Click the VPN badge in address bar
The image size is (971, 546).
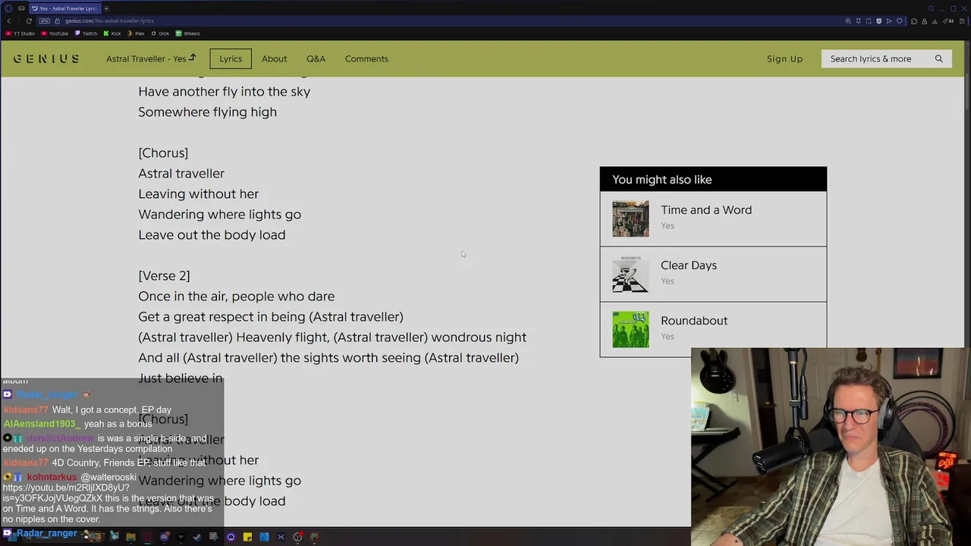click(44, 21)
